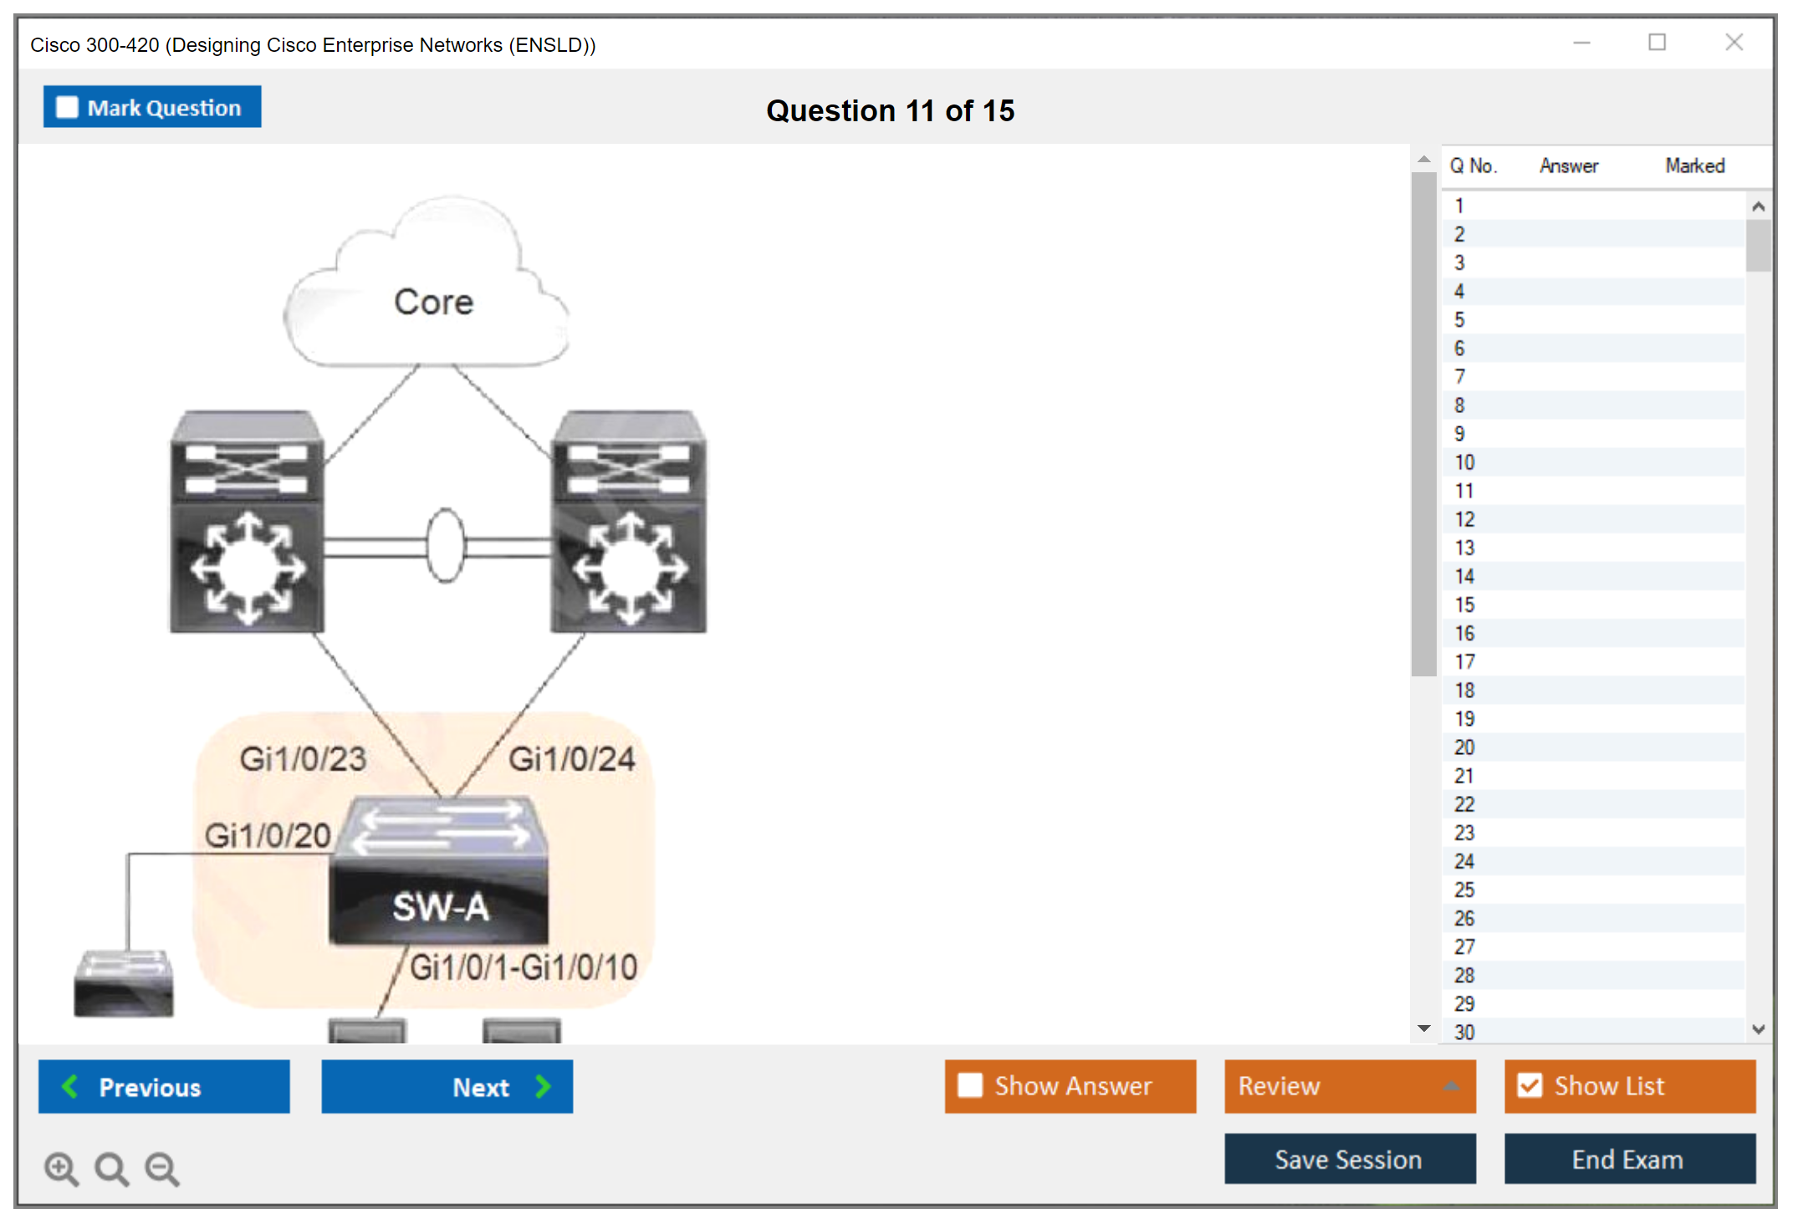1798x1229 pixels.
Task: Click the question pane vertical scrollbar thumb
Action: [1423, 422]
